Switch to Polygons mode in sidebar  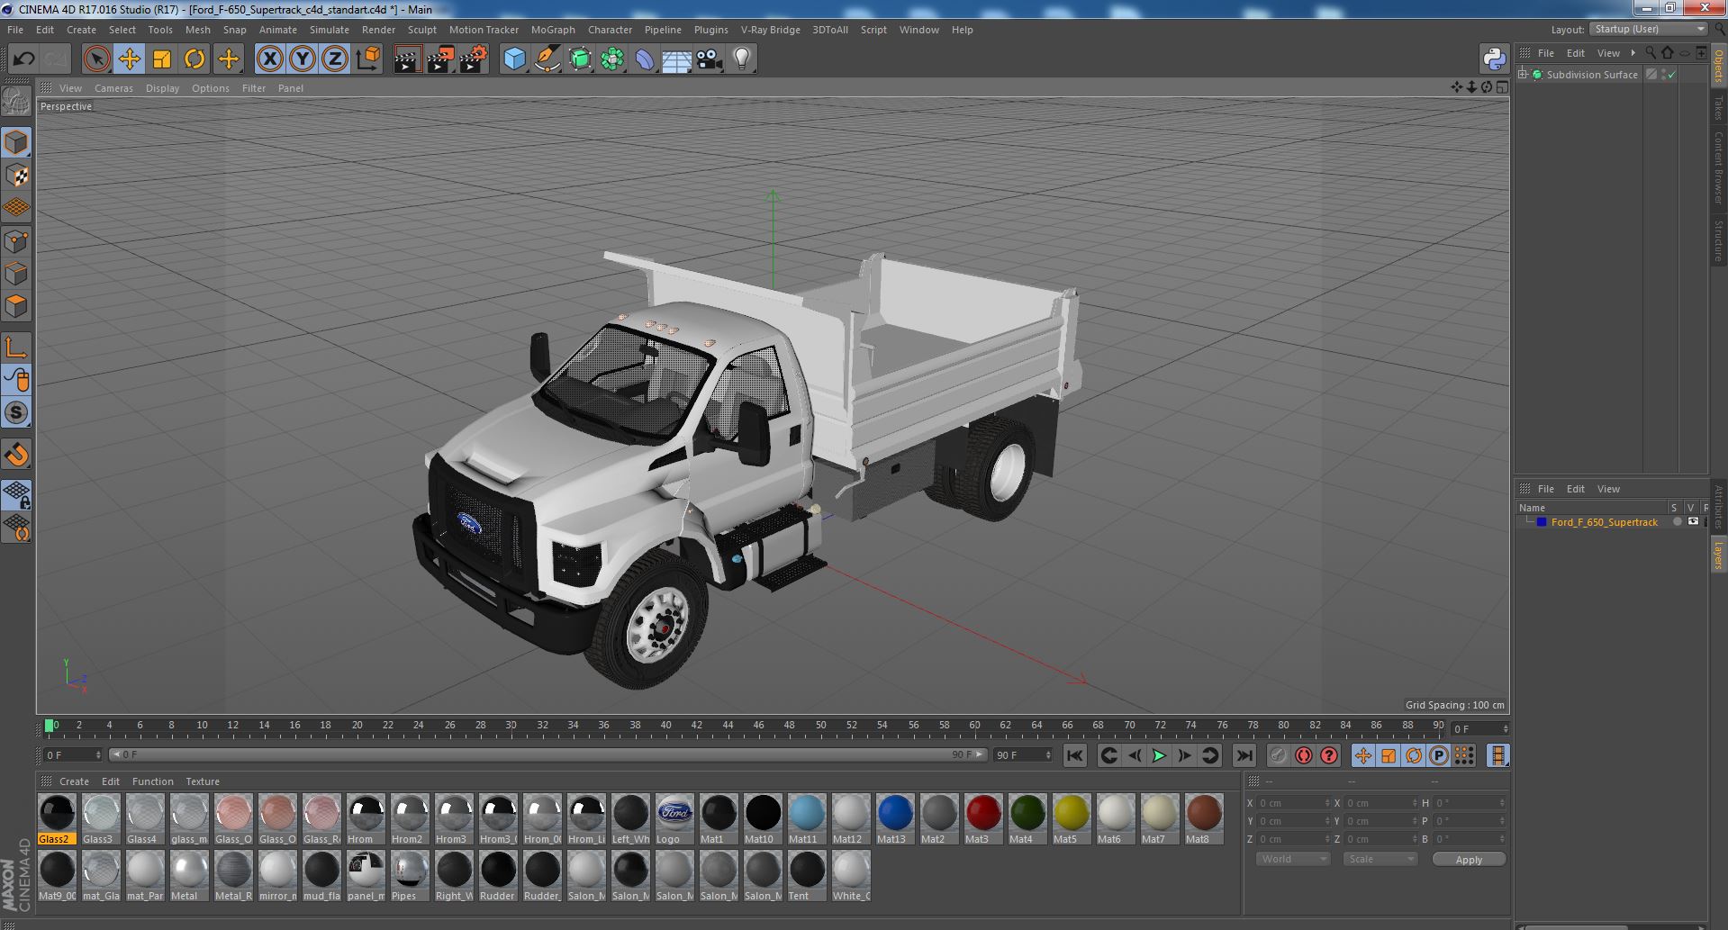click(16, 307)
